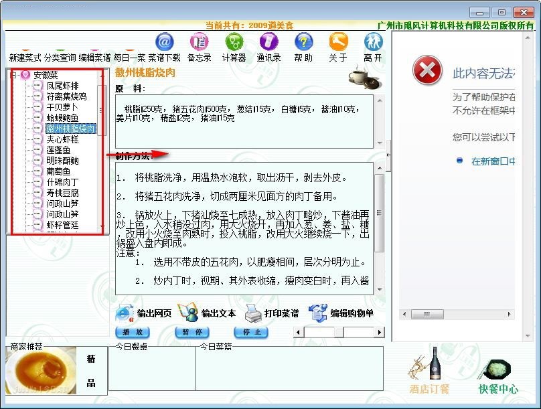Select 明珠酥鲍 in the recipe tree
This screenshot has width=541, height=409.
[62, 161]
